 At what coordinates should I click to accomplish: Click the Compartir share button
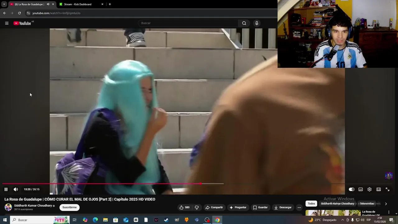(214, 207)
